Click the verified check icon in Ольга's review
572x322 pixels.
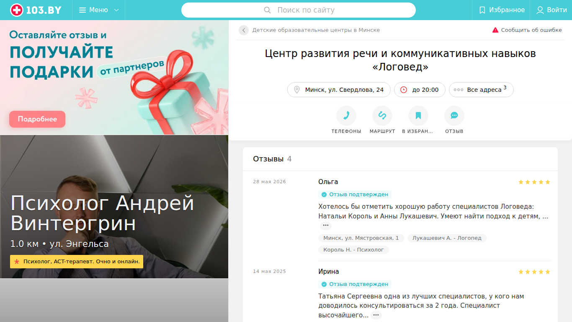[324, 195]
